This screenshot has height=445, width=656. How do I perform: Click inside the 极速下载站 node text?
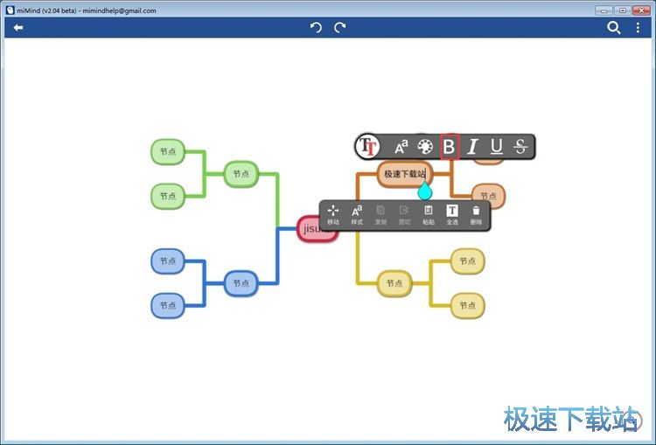coord(405,174)
